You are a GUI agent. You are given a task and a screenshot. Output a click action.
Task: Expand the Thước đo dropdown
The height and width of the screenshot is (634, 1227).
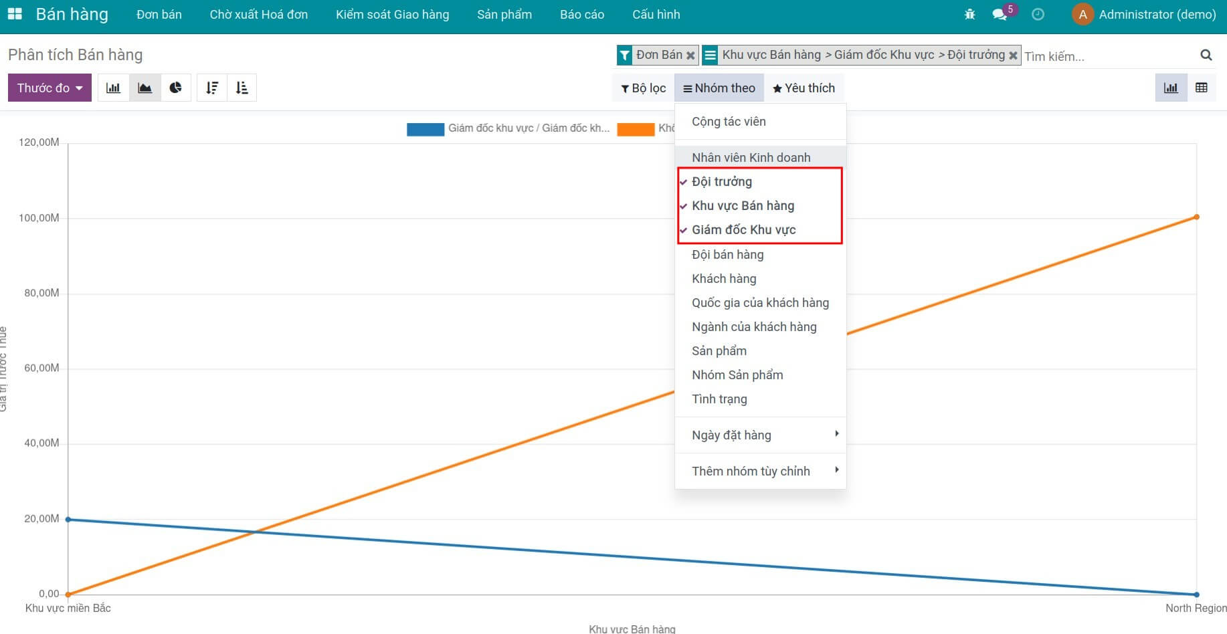(50, 88)
